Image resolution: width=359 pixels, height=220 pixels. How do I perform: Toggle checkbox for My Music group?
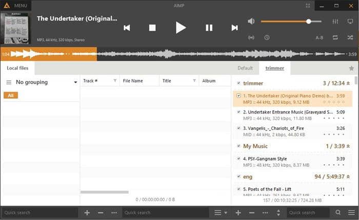238,146
